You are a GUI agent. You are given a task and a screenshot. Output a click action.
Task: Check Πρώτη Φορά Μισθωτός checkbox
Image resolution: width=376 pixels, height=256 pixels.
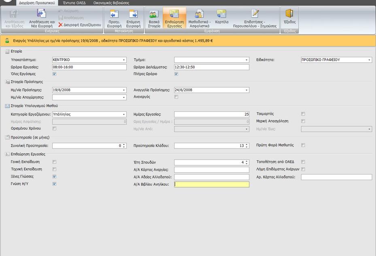(303, 145)
